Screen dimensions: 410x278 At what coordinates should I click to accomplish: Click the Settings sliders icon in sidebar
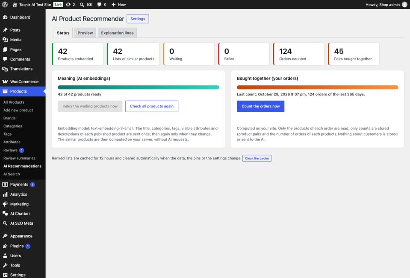5,275
